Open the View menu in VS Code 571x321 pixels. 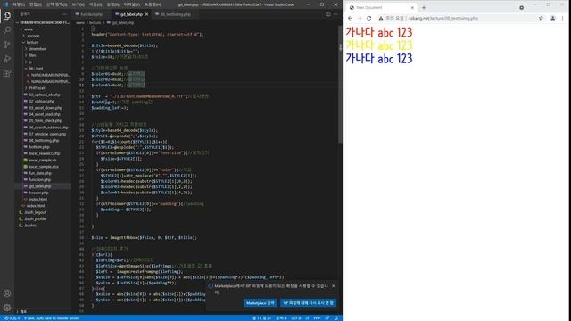point(78,4)
